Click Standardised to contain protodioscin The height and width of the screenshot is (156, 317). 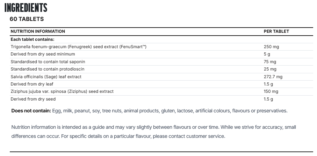[x=48, y=69]
